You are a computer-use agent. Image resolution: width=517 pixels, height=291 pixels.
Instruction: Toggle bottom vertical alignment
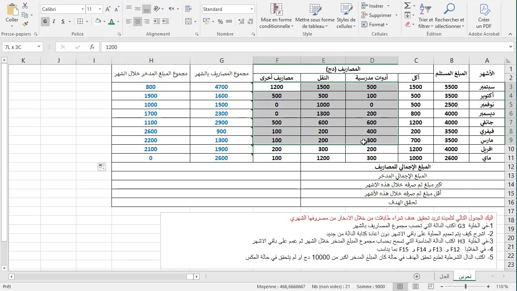point(147,9)
